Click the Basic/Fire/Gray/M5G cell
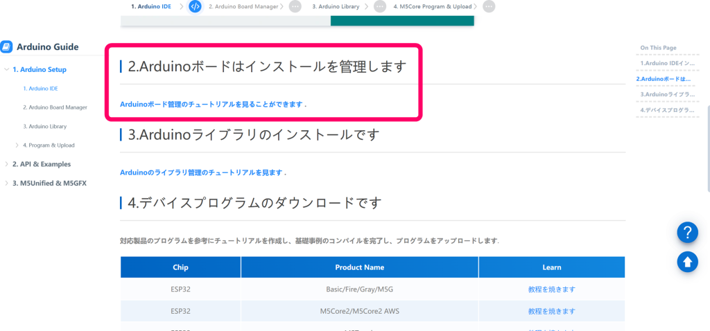Image resolution: width=710 pixels, height=331 pixels. 360,289
